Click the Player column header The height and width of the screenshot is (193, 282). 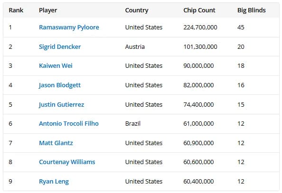click(x=48, y=10)
